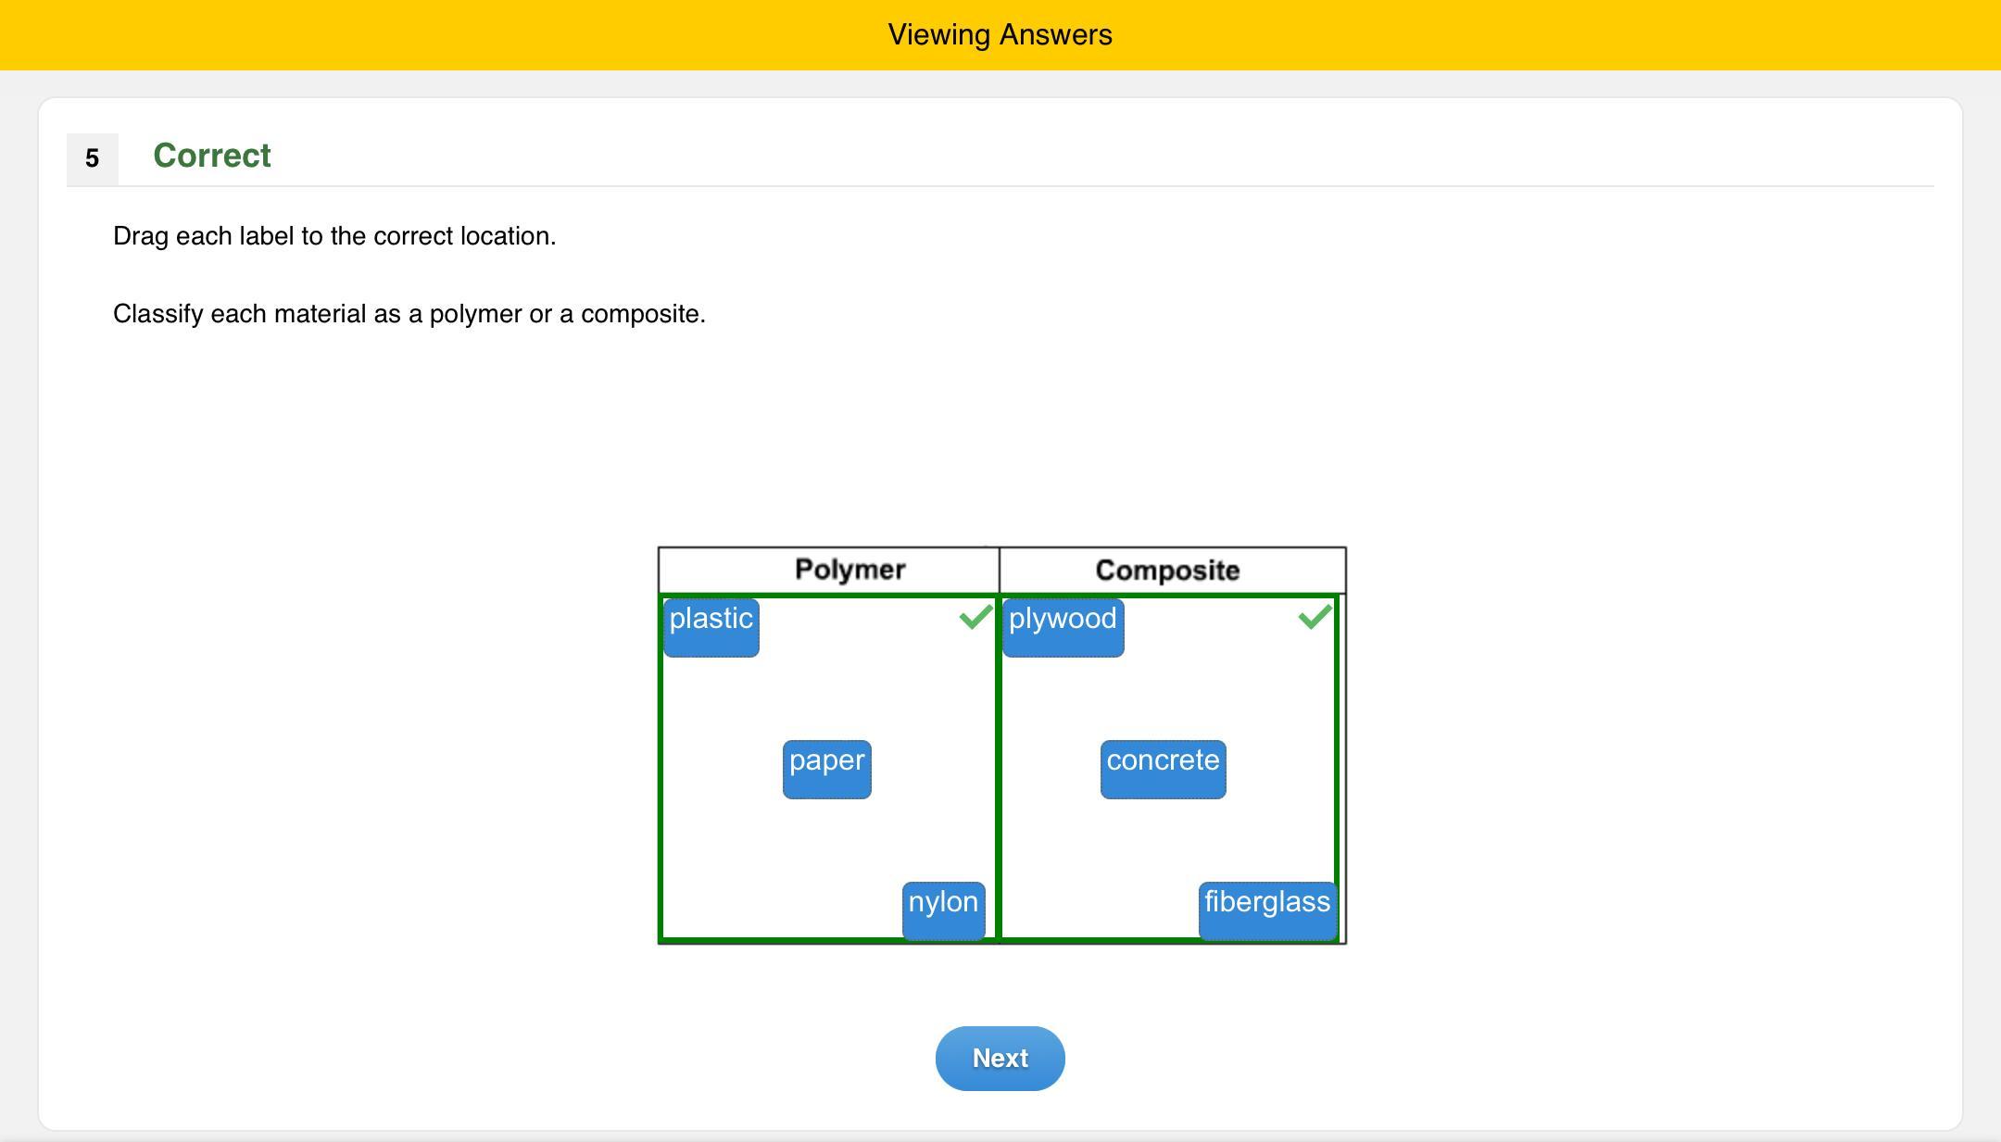Viewport: 2001px width, 1142px height.
Task: Click the Composite column header
Action: [1167, 571]
